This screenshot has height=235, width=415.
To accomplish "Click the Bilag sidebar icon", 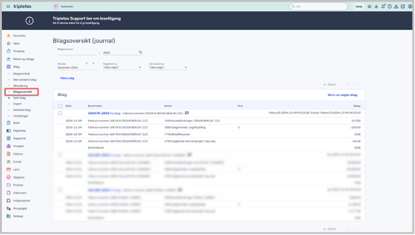I will pos(8,67).
